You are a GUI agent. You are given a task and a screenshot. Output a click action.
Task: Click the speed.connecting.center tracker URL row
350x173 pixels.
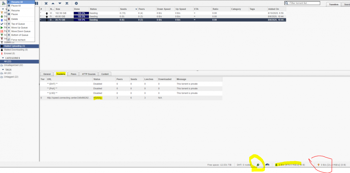coord(131,98)
